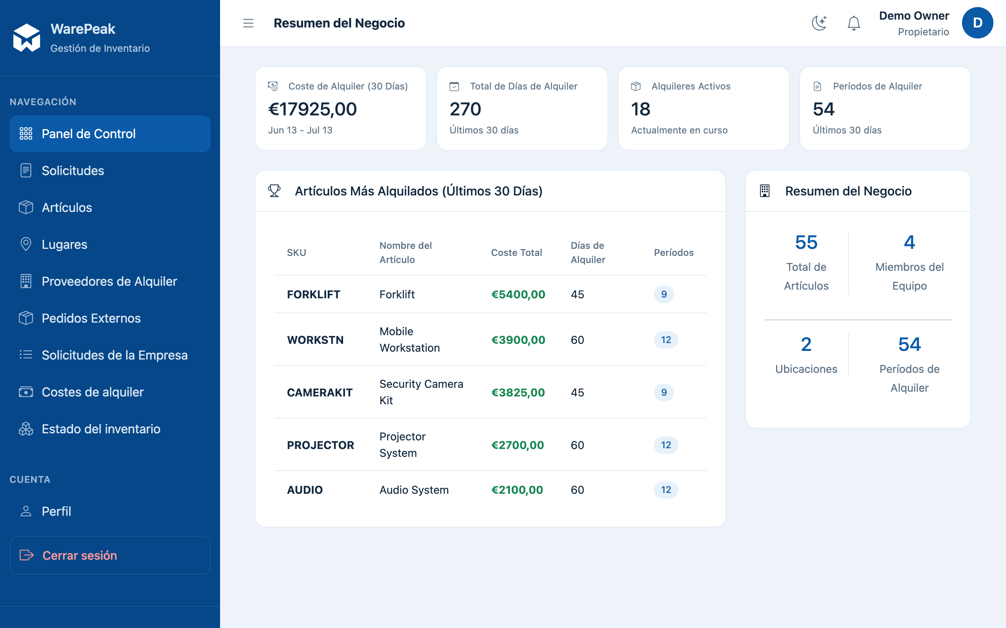The image size is (1006, 628).
Task: View Costes de alquiler
Action: tap(110, 392)
